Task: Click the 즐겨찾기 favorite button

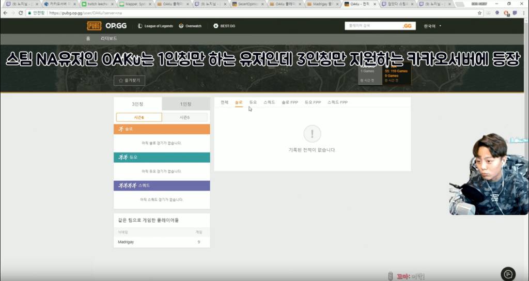Action: coord(129,81)
